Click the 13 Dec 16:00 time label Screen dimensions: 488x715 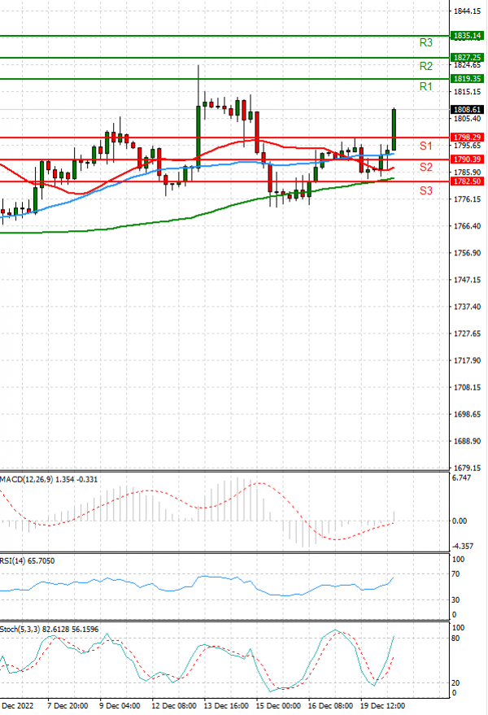(x=226, y=706)
